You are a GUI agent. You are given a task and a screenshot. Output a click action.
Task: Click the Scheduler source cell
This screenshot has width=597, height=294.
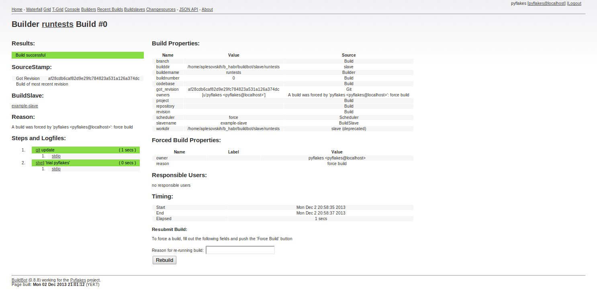coord(349,117)
